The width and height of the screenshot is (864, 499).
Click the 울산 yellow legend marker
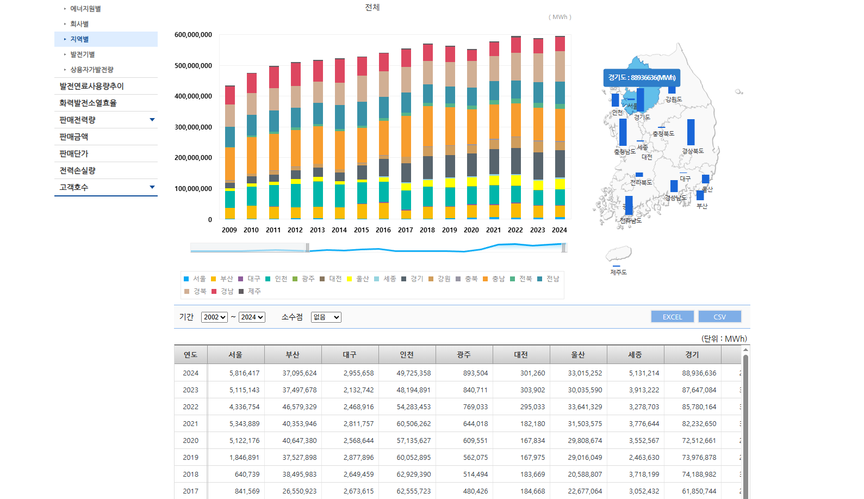coord(350,279)
